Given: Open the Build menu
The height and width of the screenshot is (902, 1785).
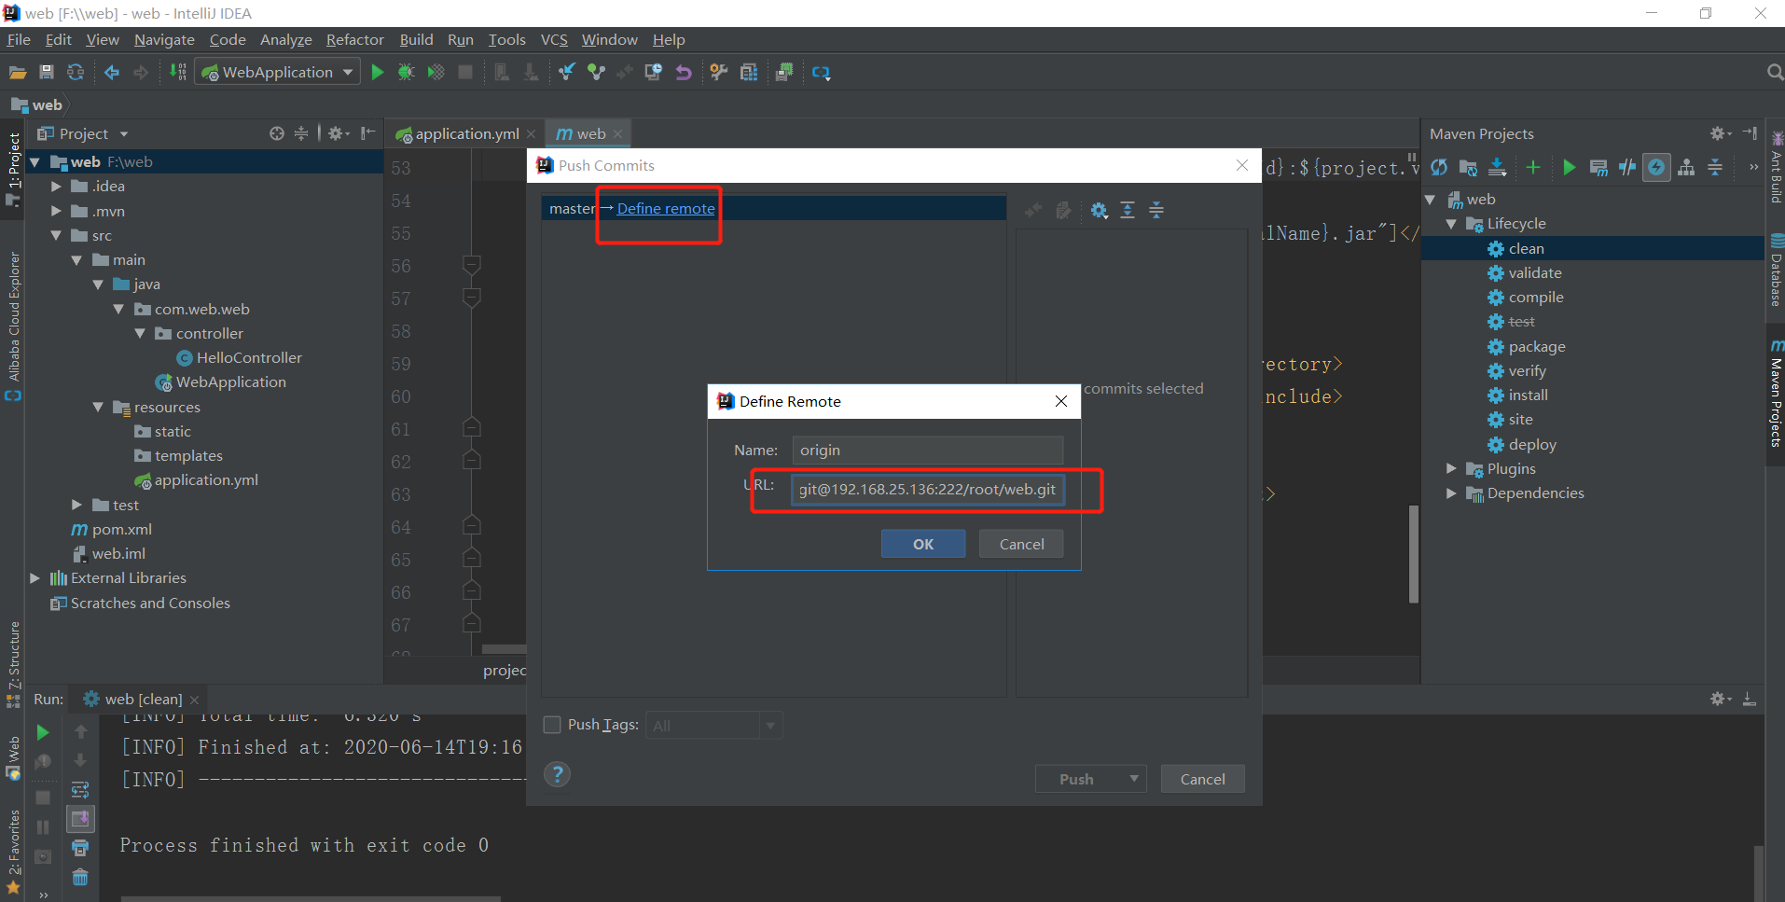Looking at the screenshot, I should (x=417, y=39).
